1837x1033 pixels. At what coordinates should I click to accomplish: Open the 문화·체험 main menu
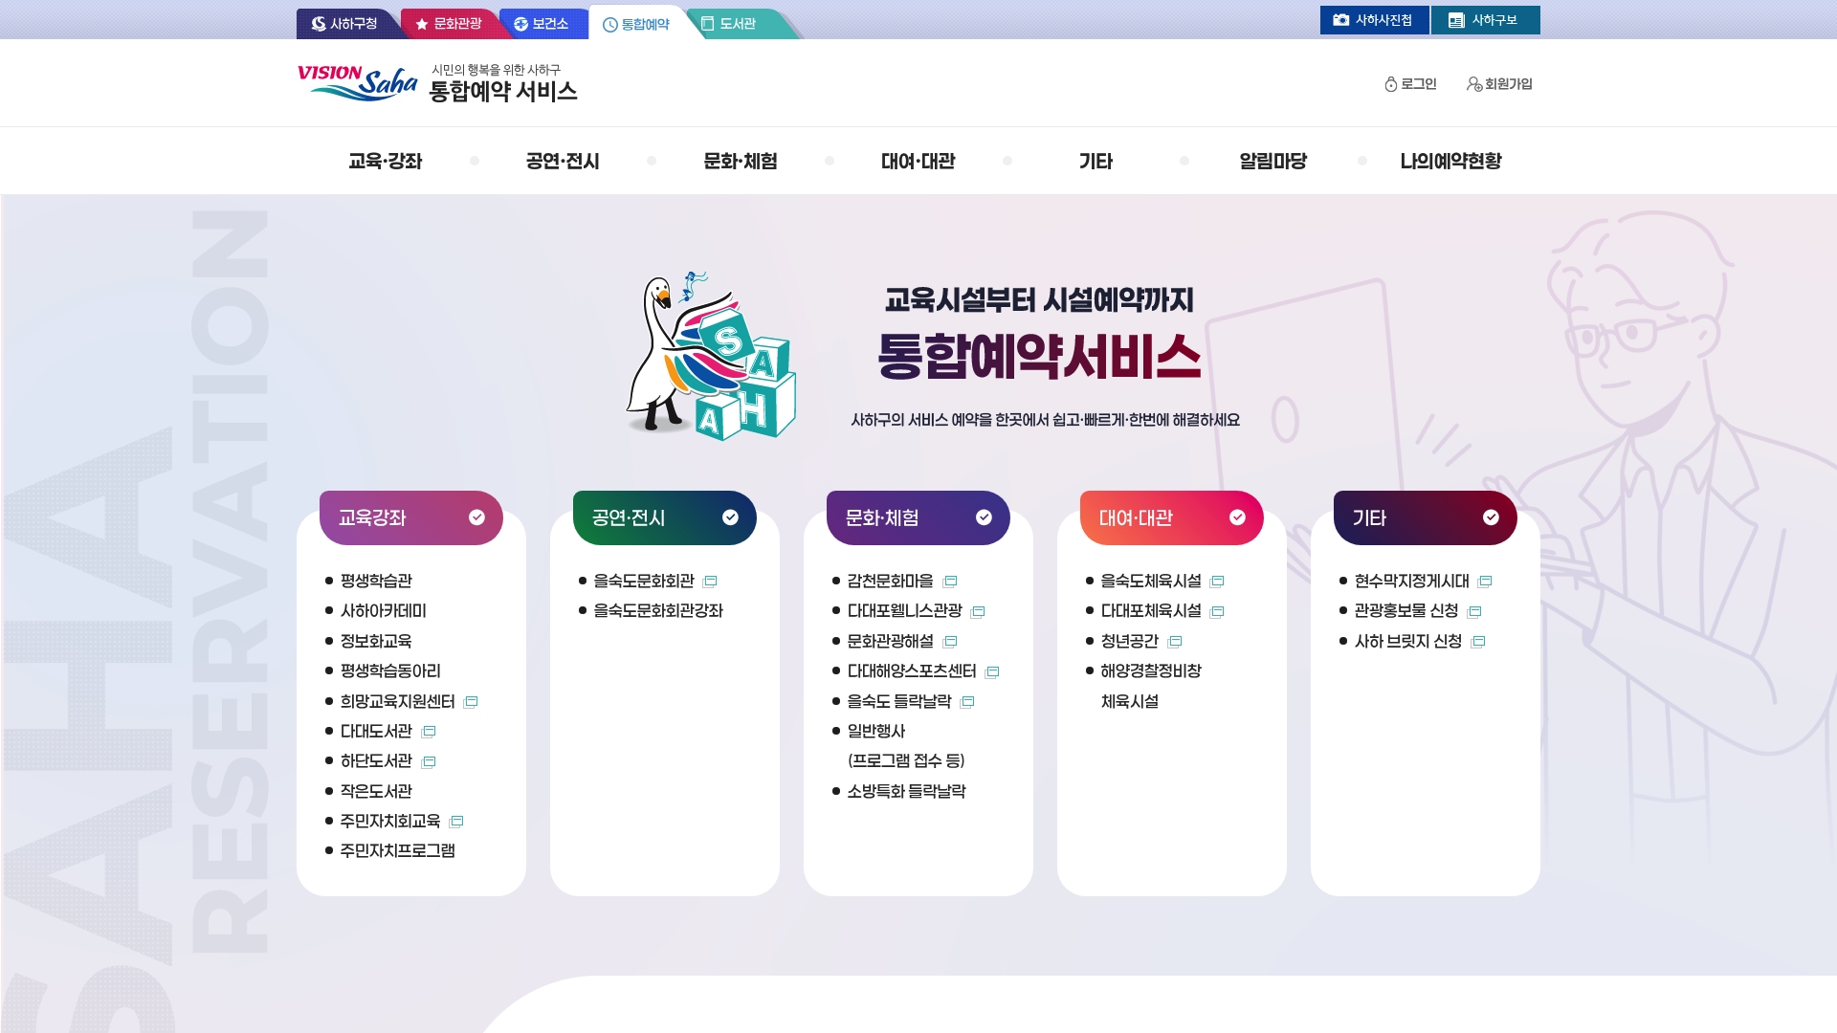[x=741, y=161]
